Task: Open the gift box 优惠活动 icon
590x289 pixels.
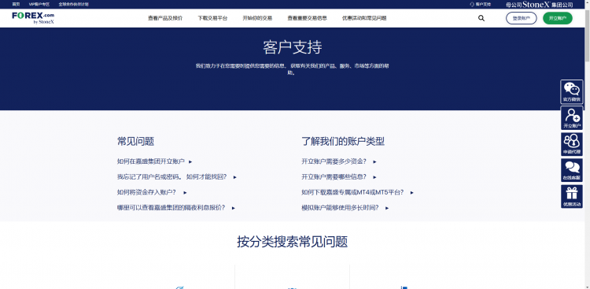Action: (572, 196)
